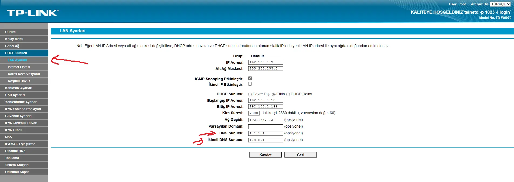Expand Güvenlik Ayarları menu

24,116
